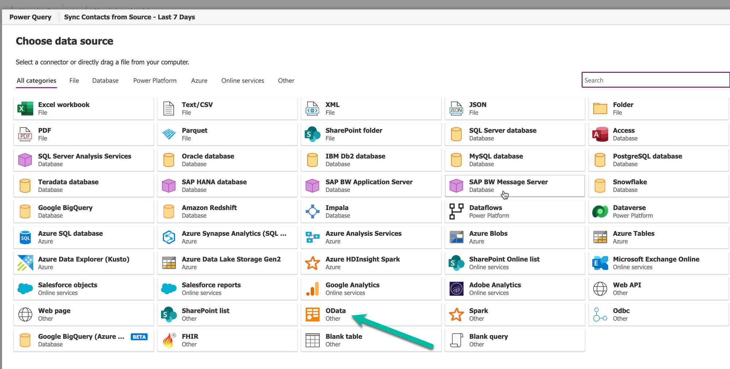Image resolution: width=730 pixels, height=369 pixels.
Task: Choose the SAP HANA database connector
Action: tap(227, 186)
